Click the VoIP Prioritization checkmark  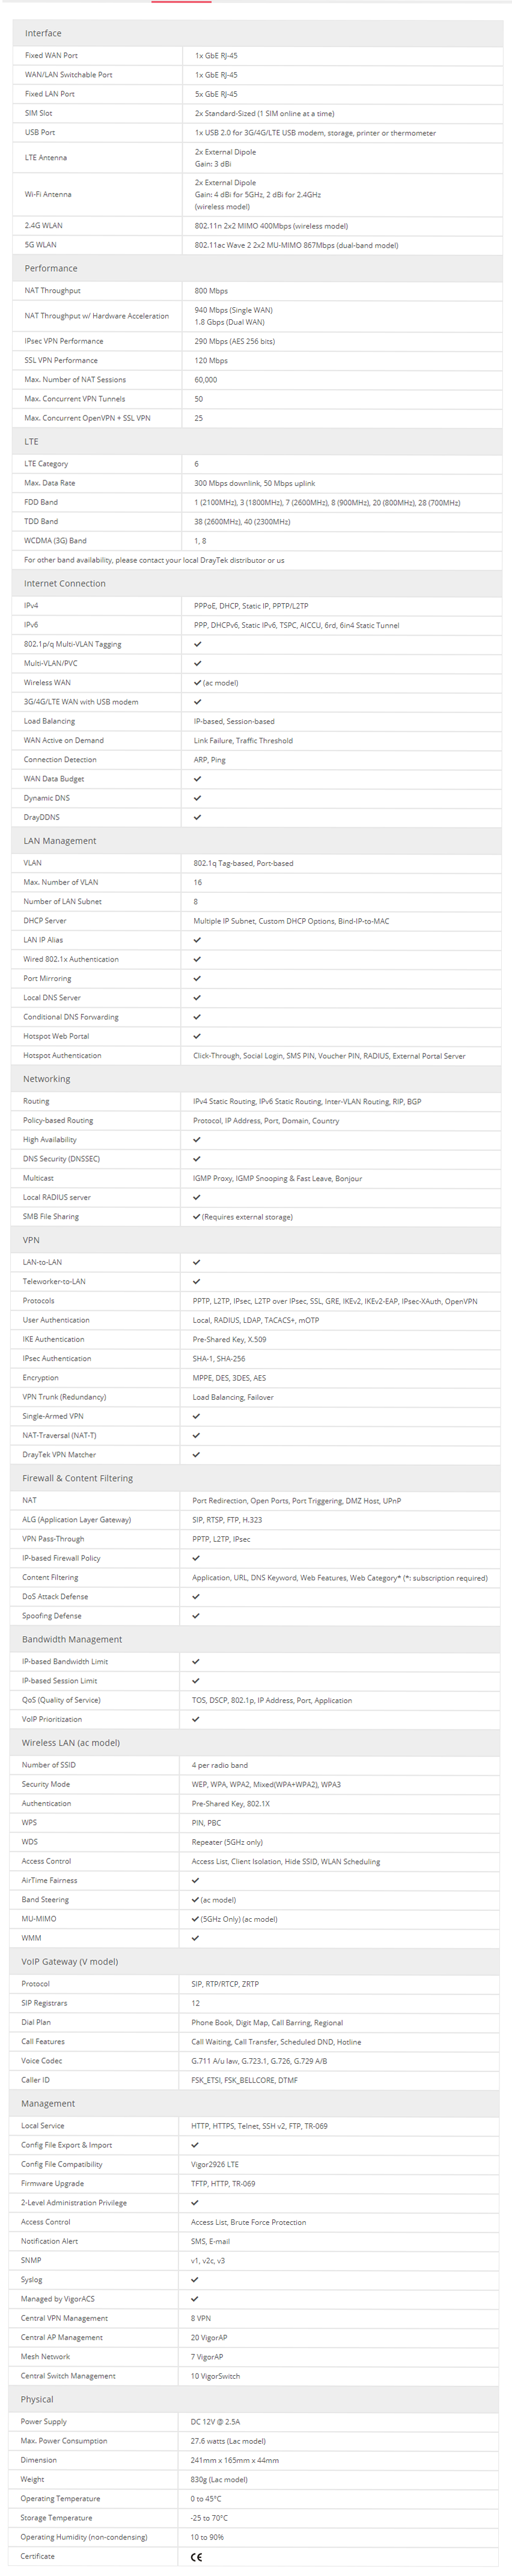point(196,1719)
